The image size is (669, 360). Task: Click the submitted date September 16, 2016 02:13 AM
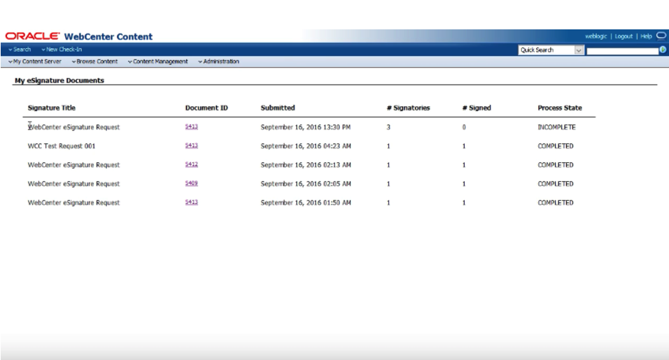pos(306,165)
